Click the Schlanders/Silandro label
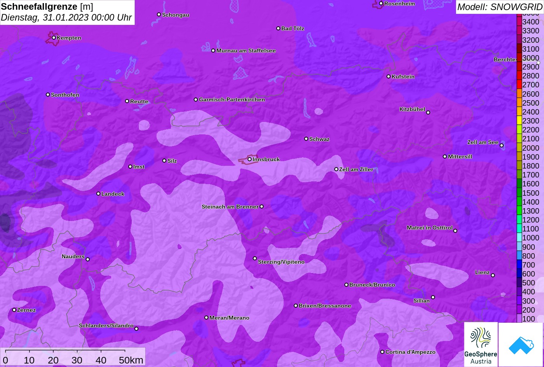544x367 pixels. coord(106,325)
